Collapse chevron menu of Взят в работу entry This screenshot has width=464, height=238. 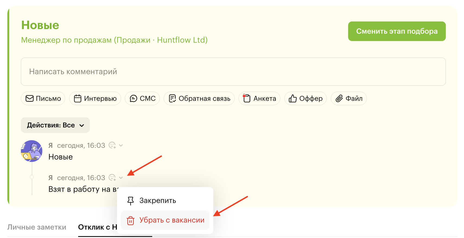coord(121,178)
